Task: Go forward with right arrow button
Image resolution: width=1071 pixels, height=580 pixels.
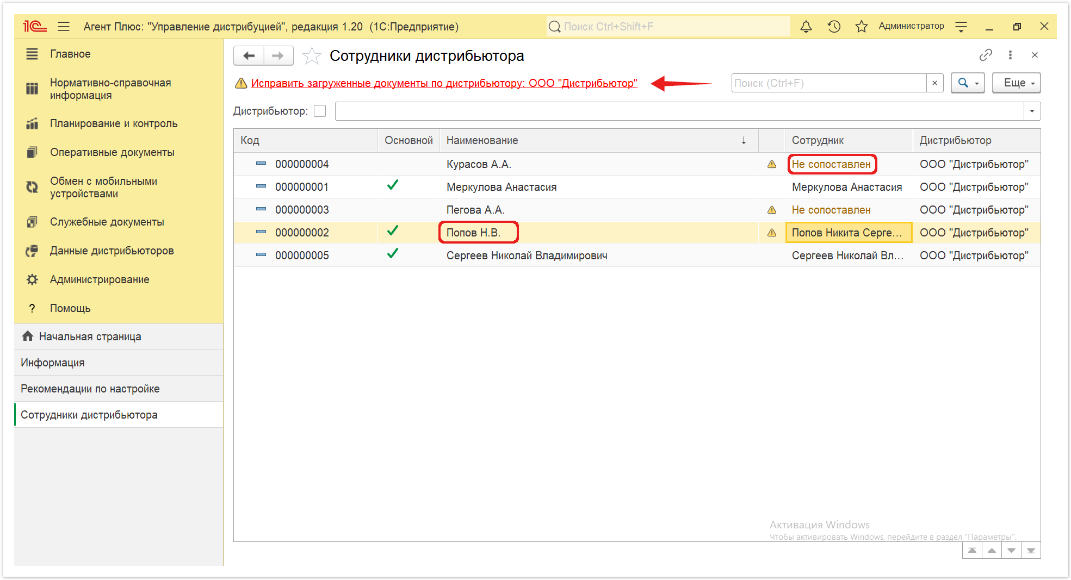Action: click(278, 55)
